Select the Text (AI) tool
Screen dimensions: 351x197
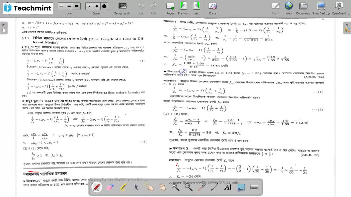coord(228,187)
